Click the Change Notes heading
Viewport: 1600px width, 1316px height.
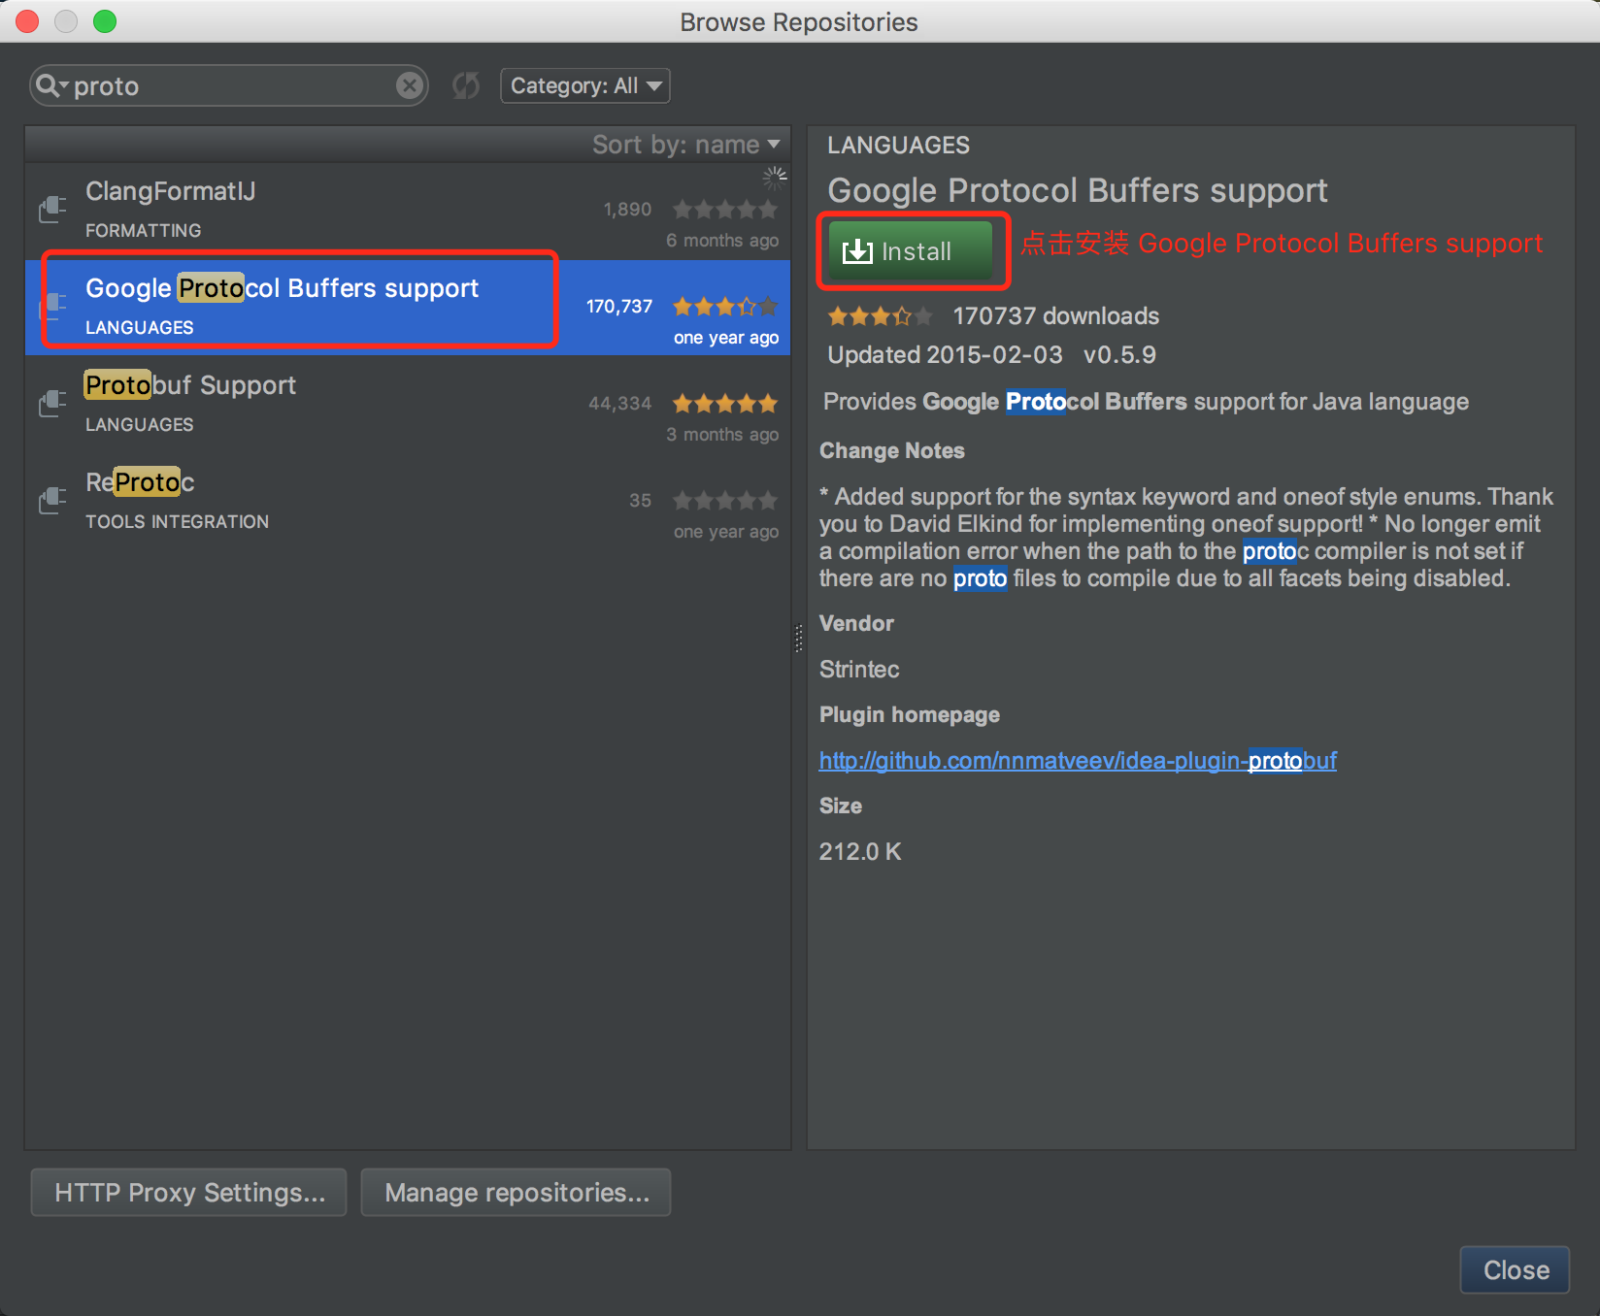(x=892, y=451)
